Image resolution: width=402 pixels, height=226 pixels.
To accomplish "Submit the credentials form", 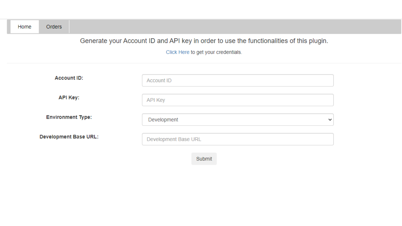I will pyautogui.click(x=204, y=159).
